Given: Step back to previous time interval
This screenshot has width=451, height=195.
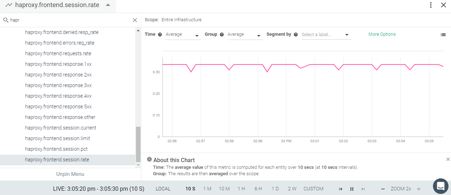Looking at the screenshot, I should click(341, 189).
